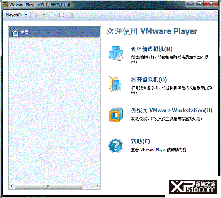Image resolution: width=221 pixels, height=198 pixels.
Task: Click the Unity mode toolbar icon
Action: tap(71, 15)
